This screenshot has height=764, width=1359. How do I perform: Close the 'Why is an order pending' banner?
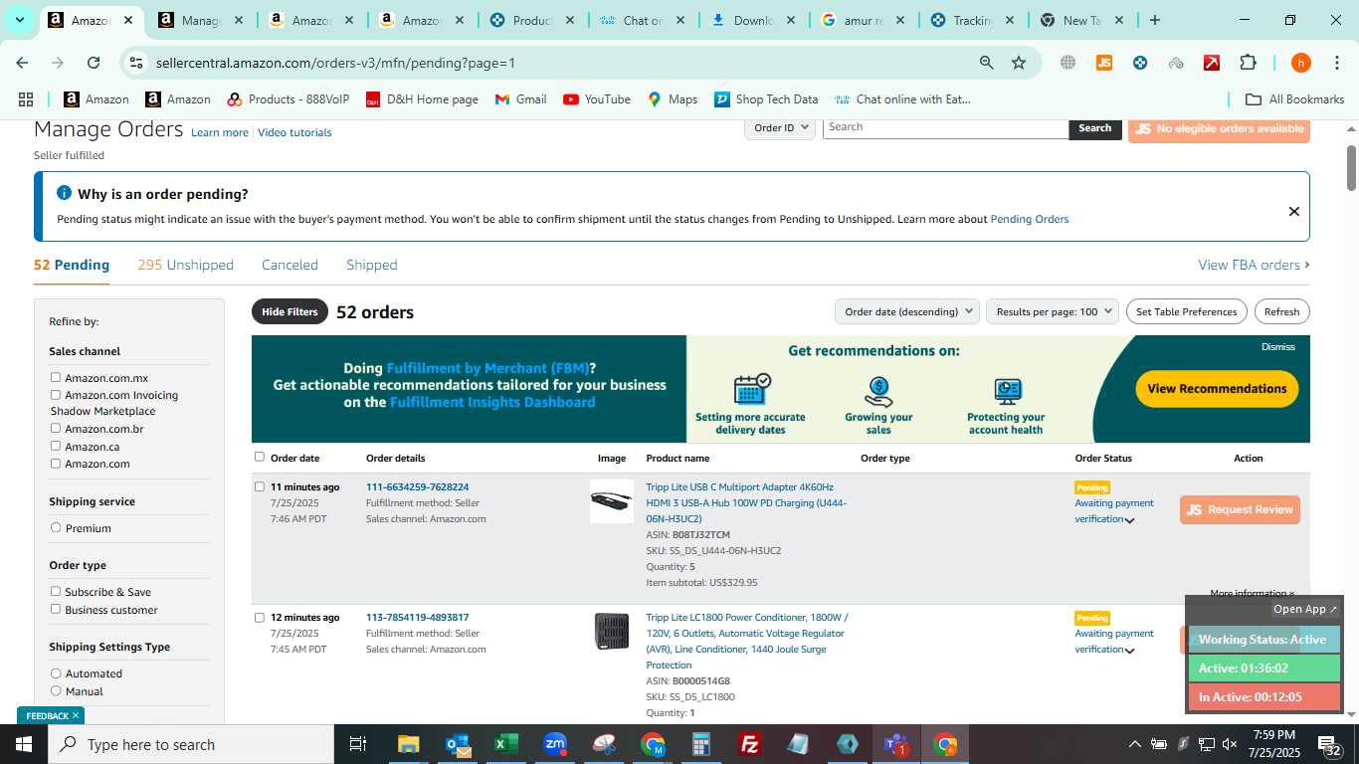coord(1294,211)
